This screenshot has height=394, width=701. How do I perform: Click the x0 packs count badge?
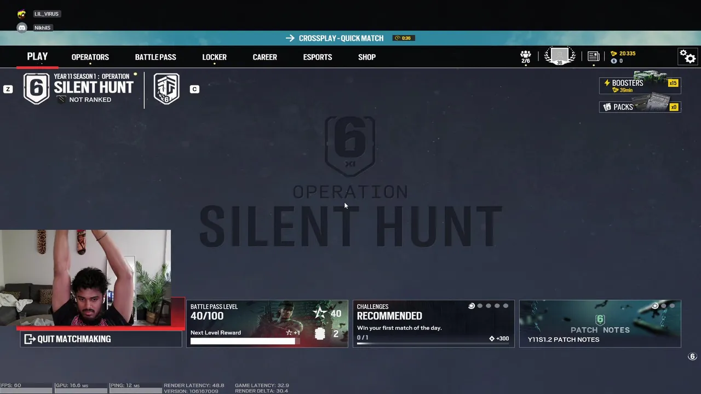tap(674, 107)
